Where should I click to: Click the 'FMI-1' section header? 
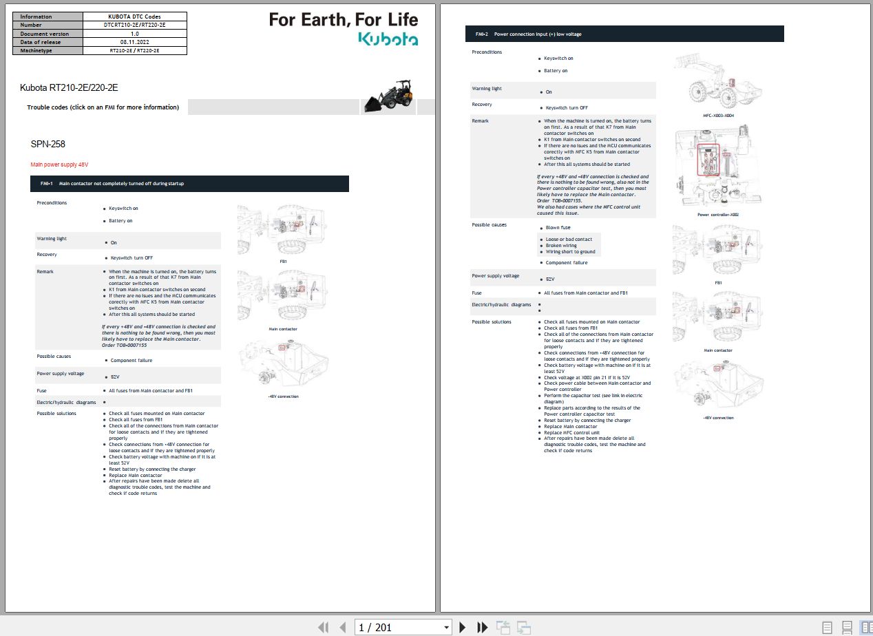[x=189, y=184]
